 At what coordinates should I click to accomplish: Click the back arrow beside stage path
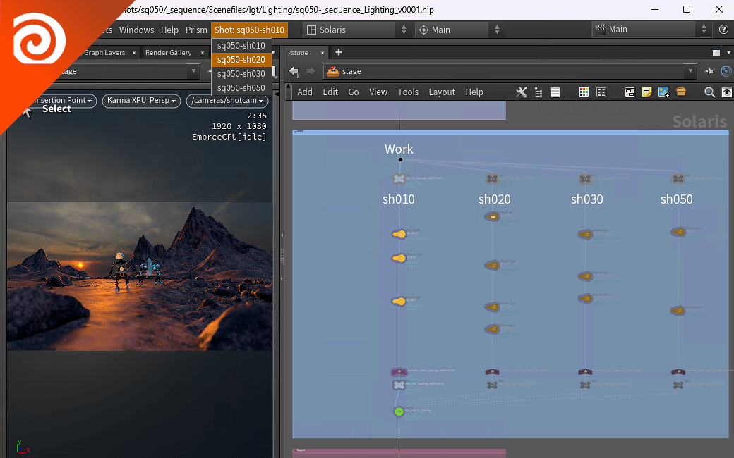(294, 71)
